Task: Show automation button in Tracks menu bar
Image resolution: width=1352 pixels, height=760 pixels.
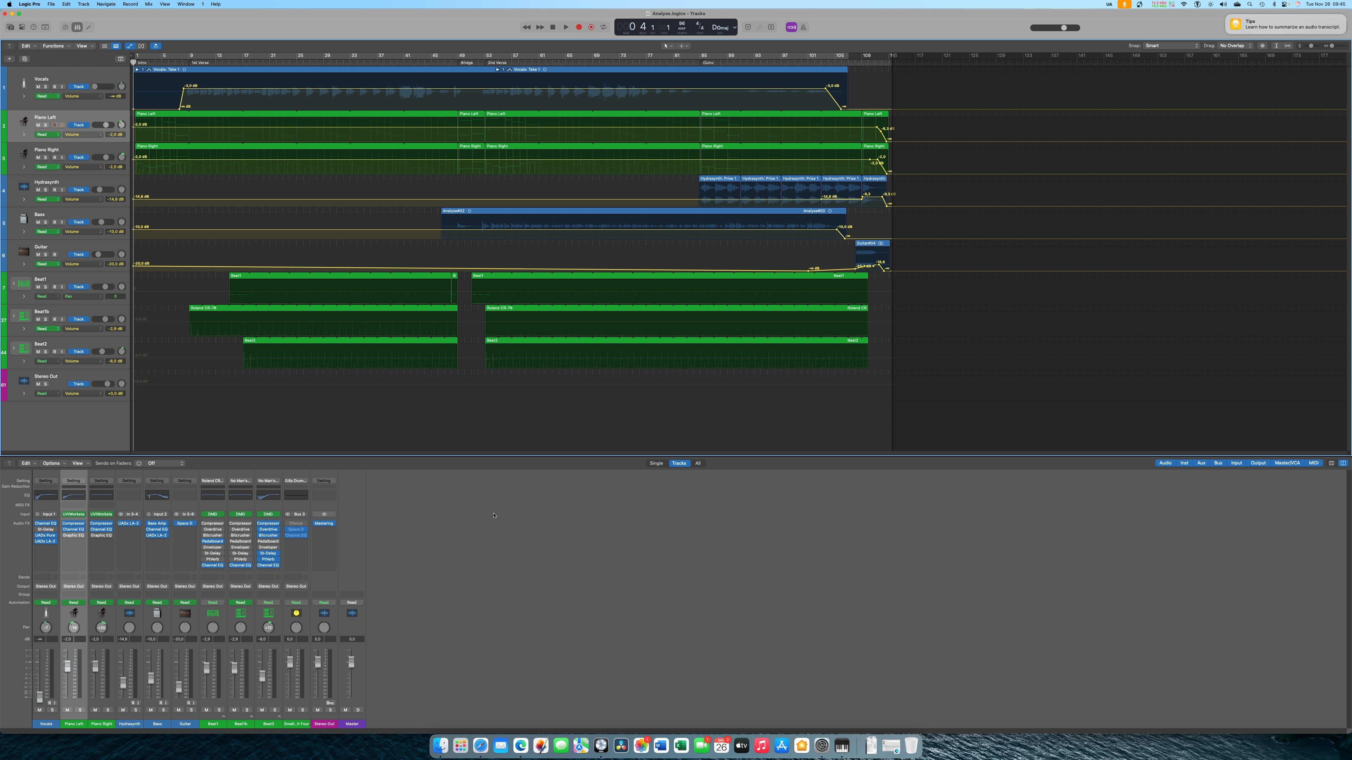Action: 130,46
